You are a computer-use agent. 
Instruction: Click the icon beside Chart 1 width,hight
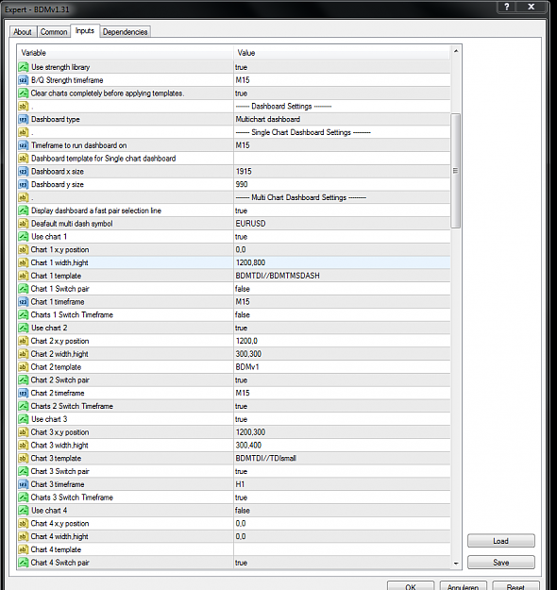click(24, 262)
